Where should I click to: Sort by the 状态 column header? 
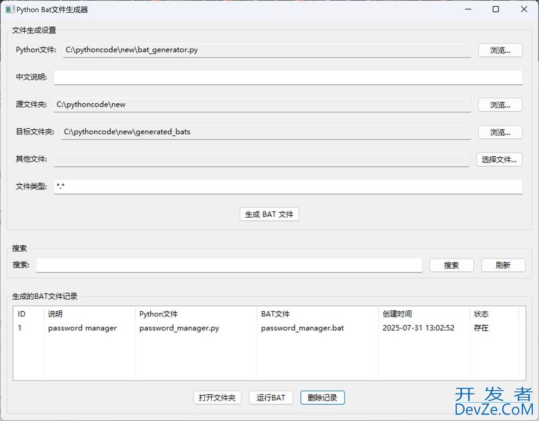click(x=494, y=314)
